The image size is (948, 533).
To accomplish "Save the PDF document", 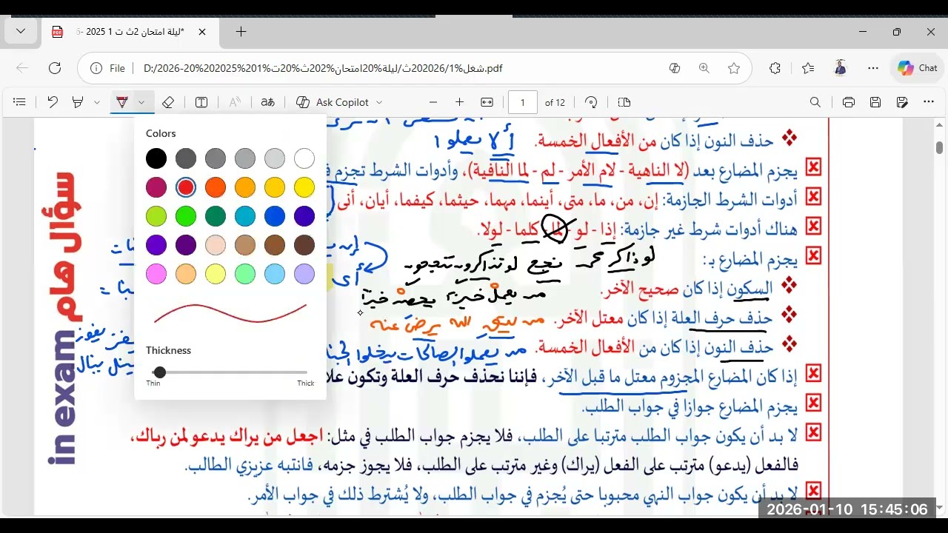I will (875, 102).
